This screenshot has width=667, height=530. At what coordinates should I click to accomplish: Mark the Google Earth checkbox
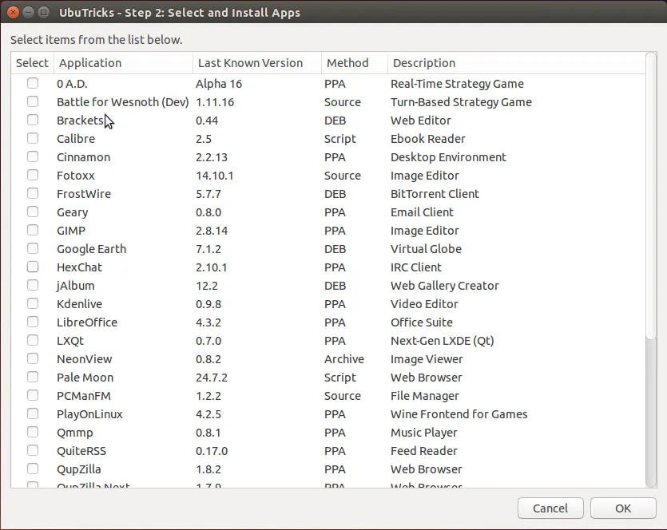33,249
